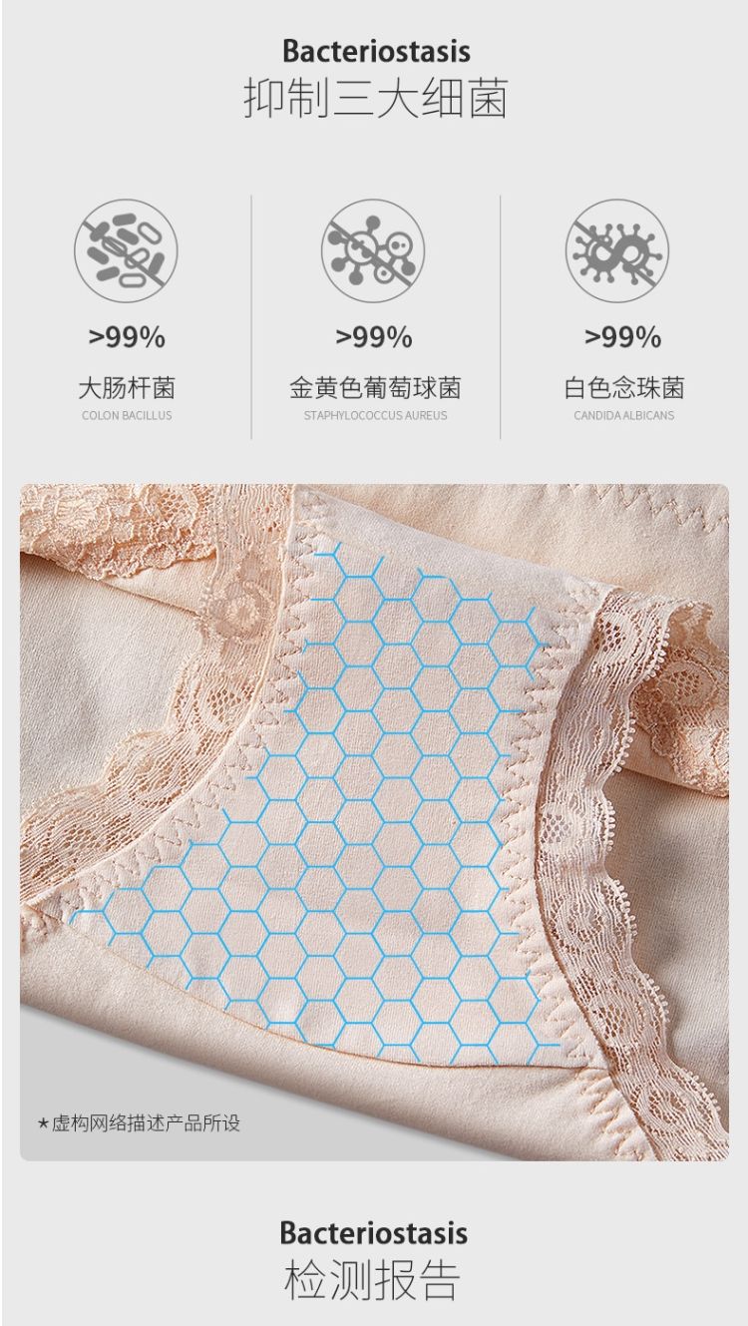Click the star symbol in the disclaimer
Viewport: 748px width, 1326px height.
[44, 1124]
